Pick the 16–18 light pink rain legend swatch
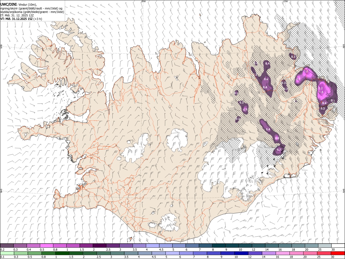This screenshot has width=345, height=259. [283, 253]
